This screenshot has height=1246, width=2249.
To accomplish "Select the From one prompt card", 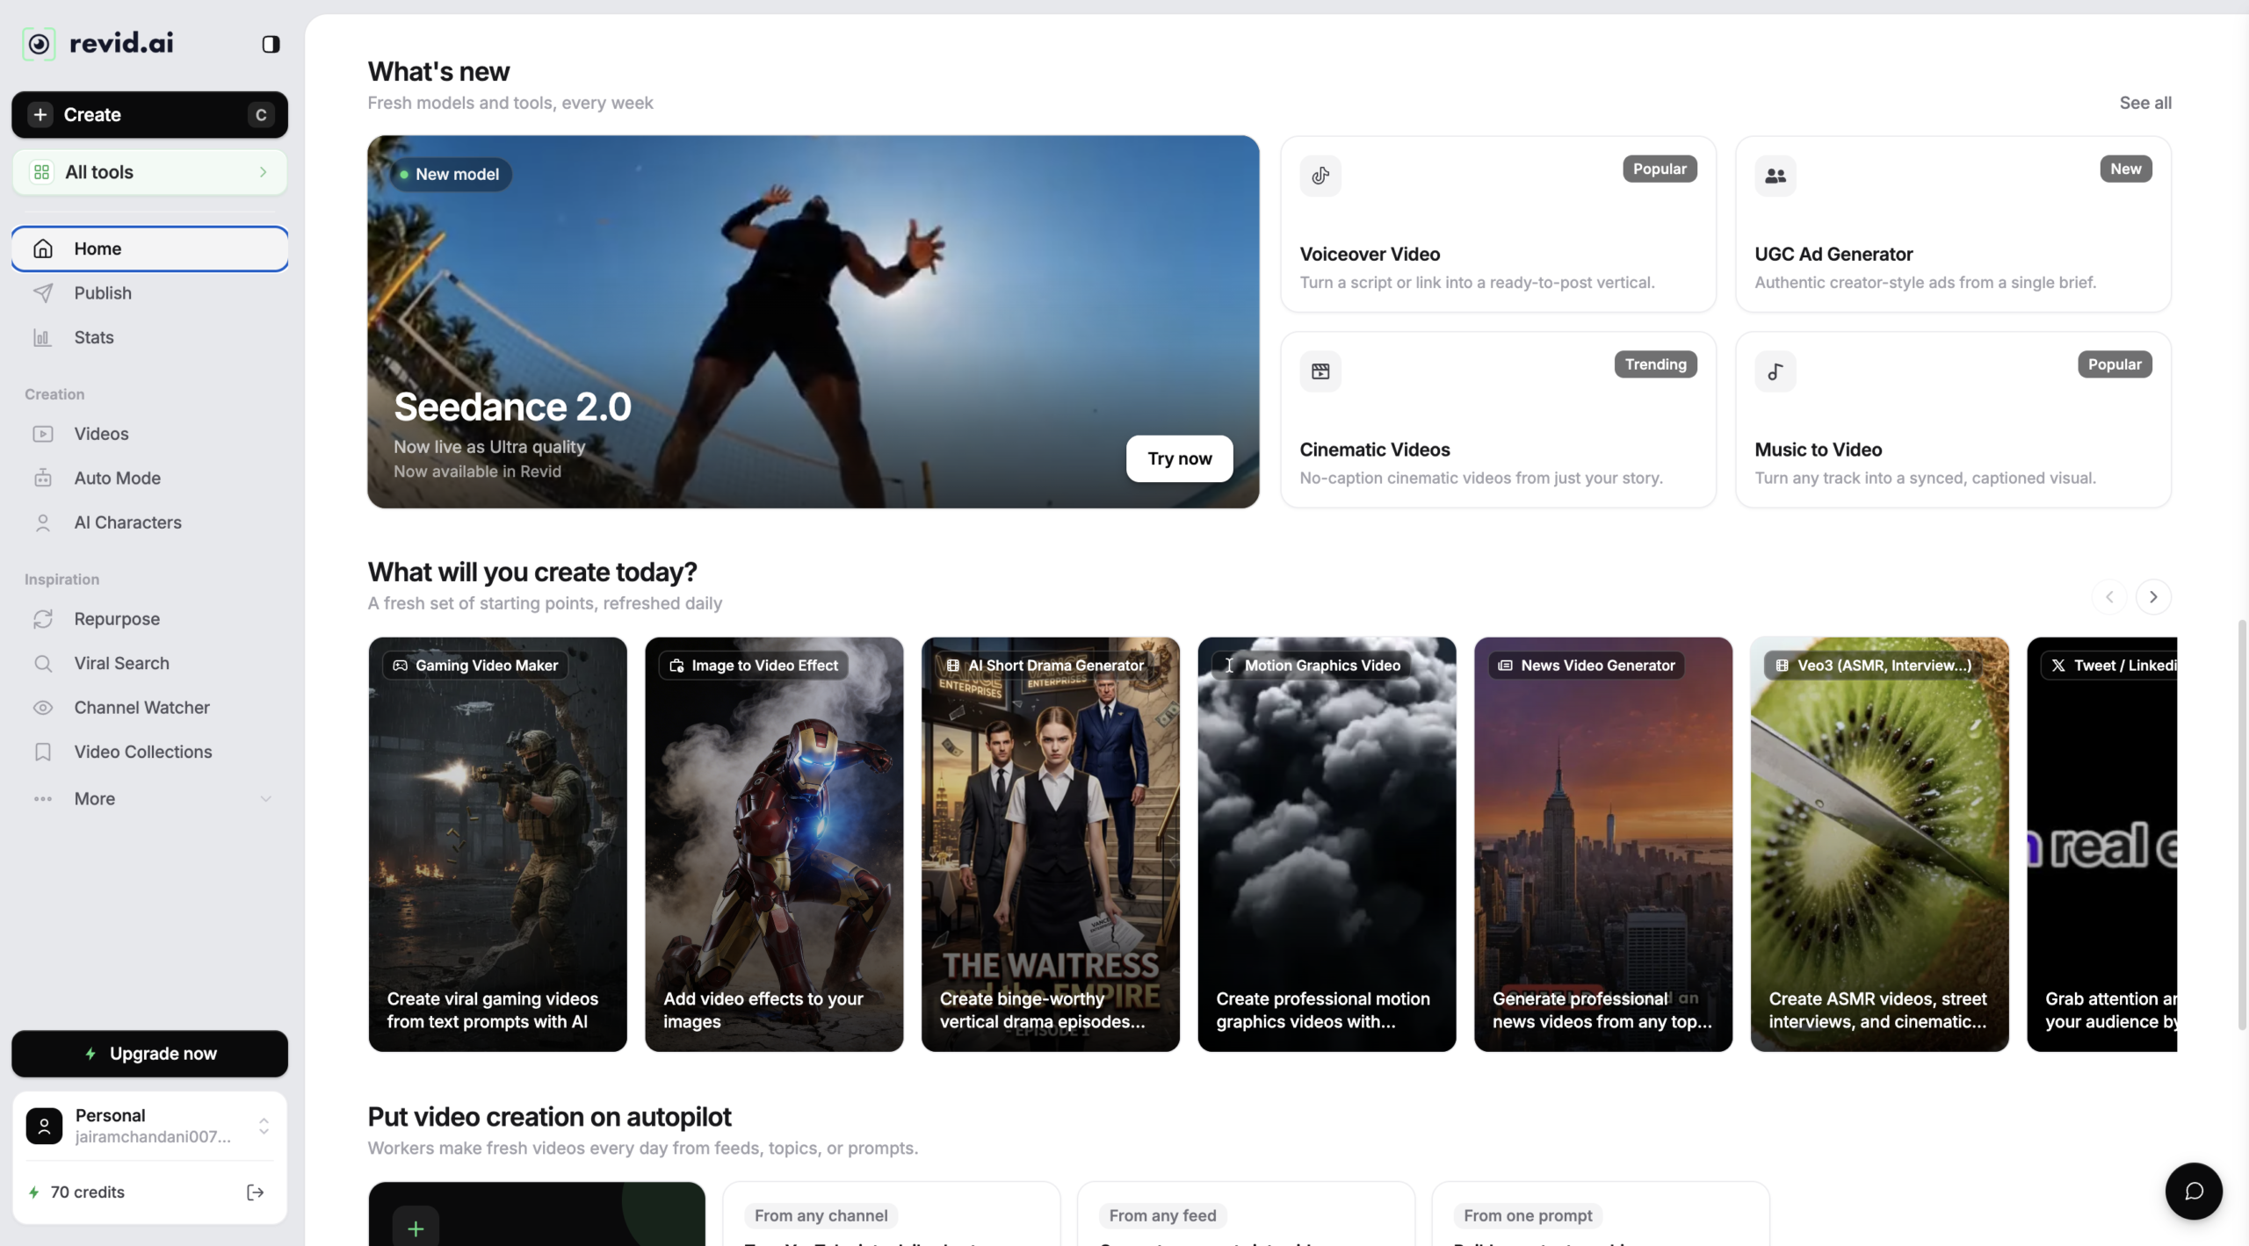I will (1601, 1214).
